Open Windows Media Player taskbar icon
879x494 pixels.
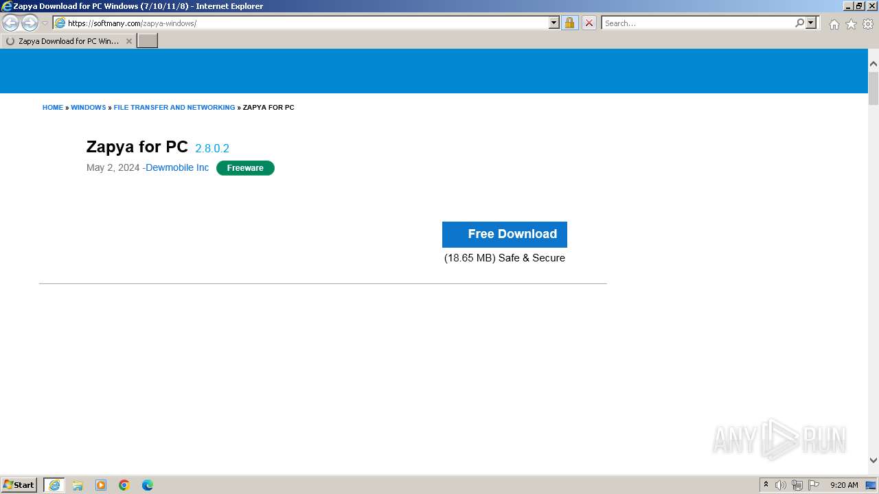pos(101,485)
